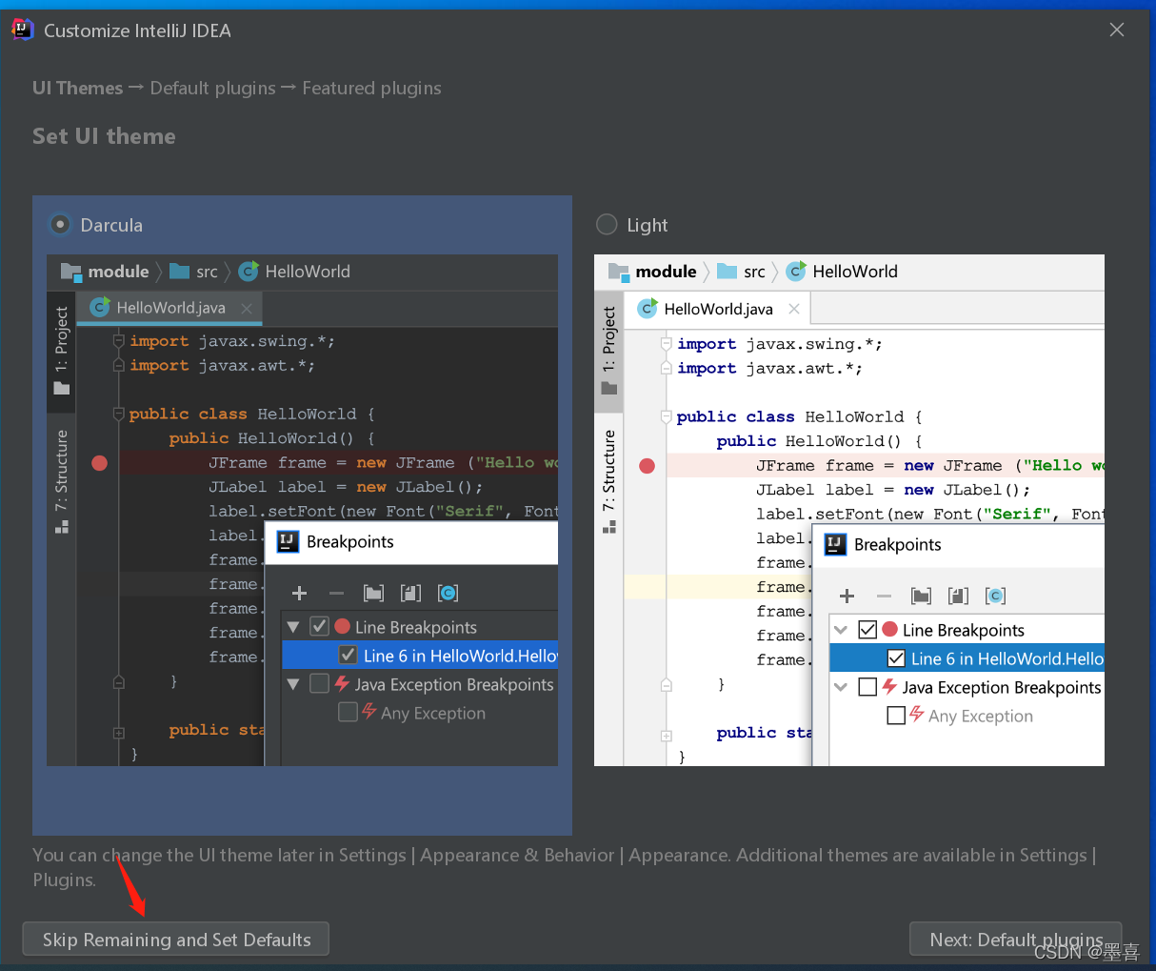1156x971 pixels.
Task: Click Skip Remaining and Set Defaults button
Action: (x=176, y=940)
